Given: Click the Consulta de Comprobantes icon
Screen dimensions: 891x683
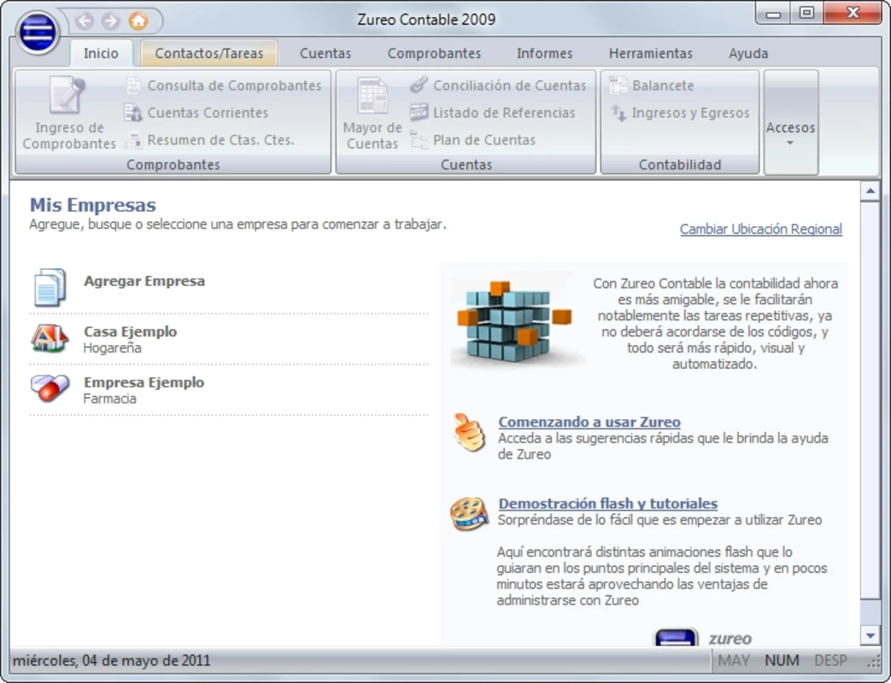Looking at the screenshot, I should [x=133, y=85].
